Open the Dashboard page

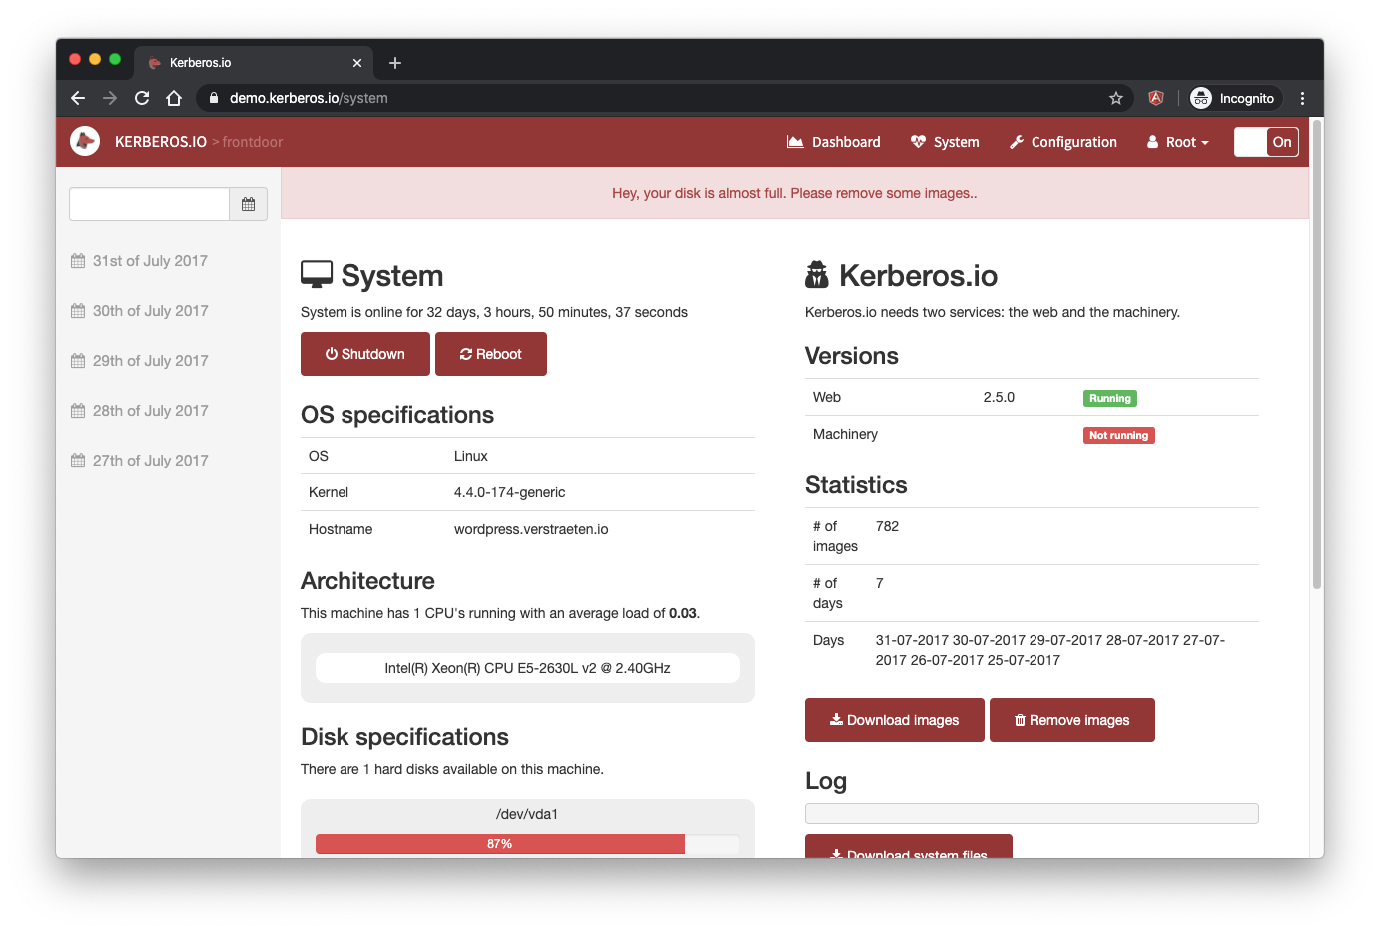[834, 142]
